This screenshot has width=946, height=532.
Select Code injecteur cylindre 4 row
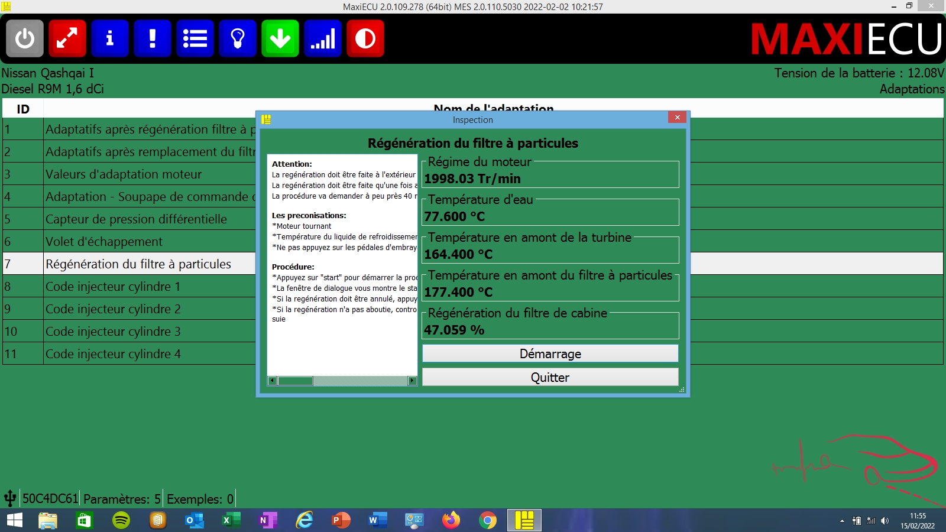coord(114,354)
